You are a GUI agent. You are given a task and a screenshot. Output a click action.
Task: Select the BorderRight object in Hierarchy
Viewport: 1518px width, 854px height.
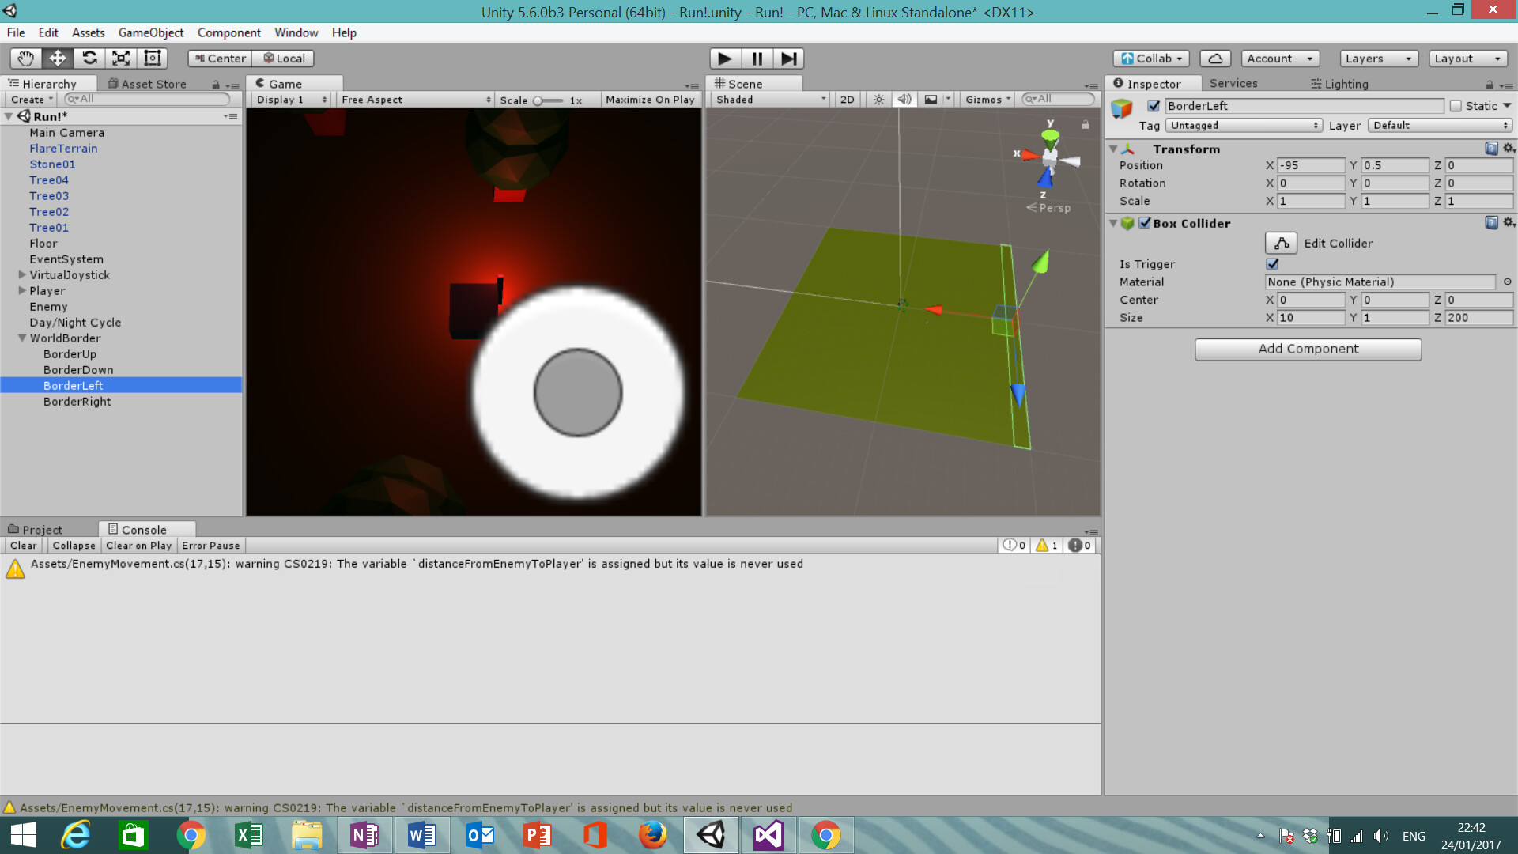click(77, 401)
